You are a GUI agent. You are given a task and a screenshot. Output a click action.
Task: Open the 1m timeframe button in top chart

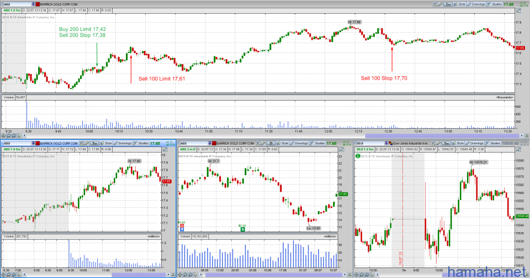tap(448, 4)
